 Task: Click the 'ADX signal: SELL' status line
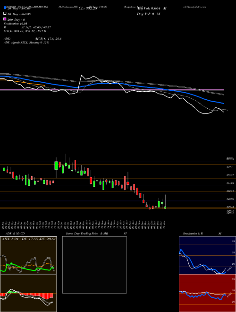click(26, 43)
